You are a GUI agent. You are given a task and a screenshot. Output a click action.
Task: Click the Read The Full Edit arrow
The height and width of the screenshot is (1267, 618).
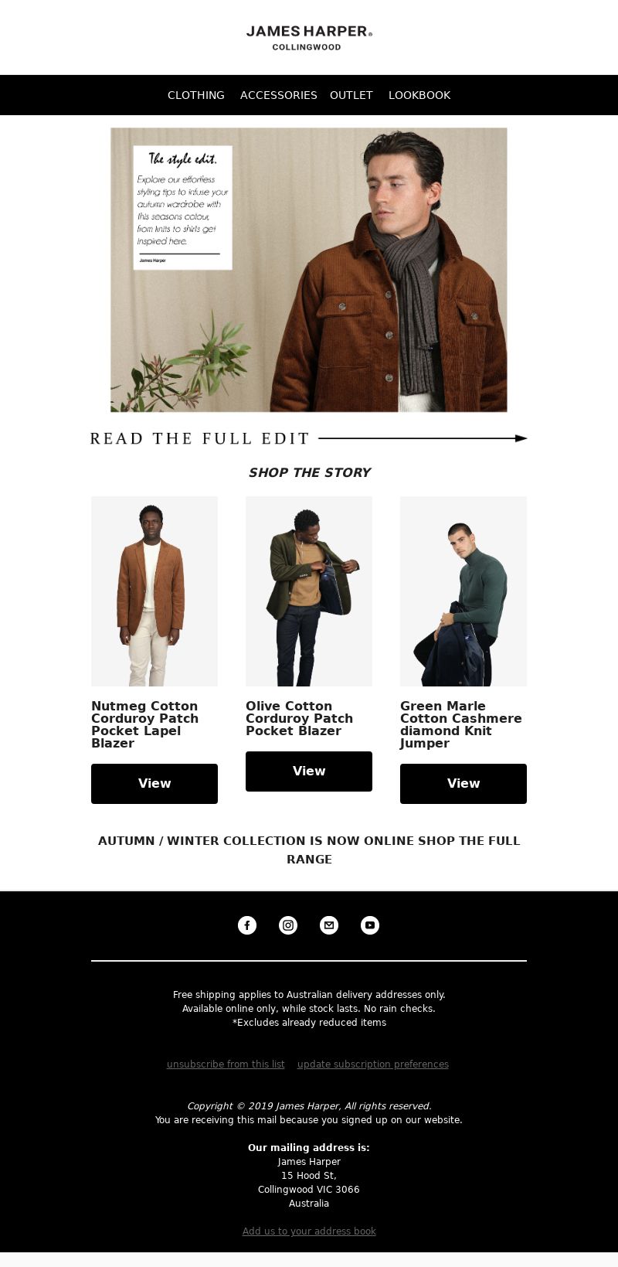[309, 438]
